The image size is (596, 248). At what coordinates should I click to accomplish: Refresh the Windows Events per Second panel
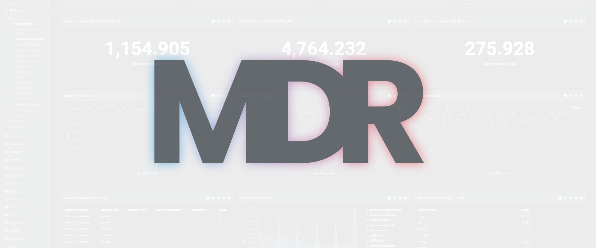click(395, 21)
